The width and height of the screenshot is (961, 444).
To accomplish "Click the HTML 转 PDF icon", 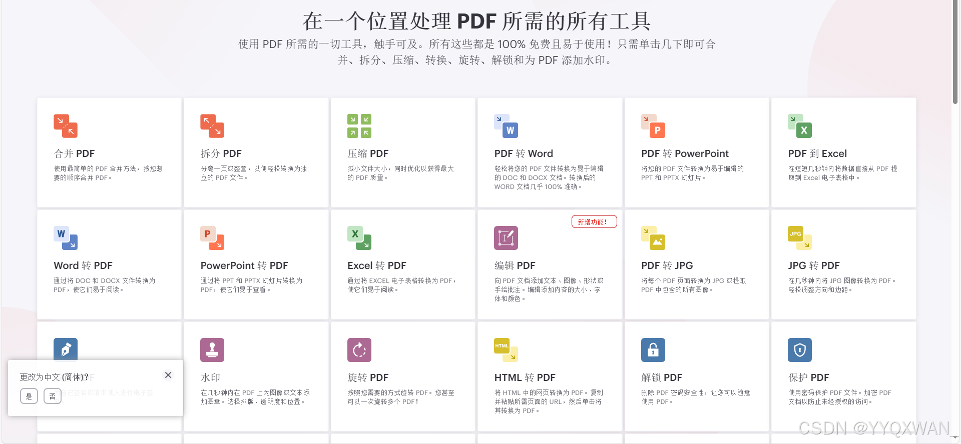I will tap(506, 350).
